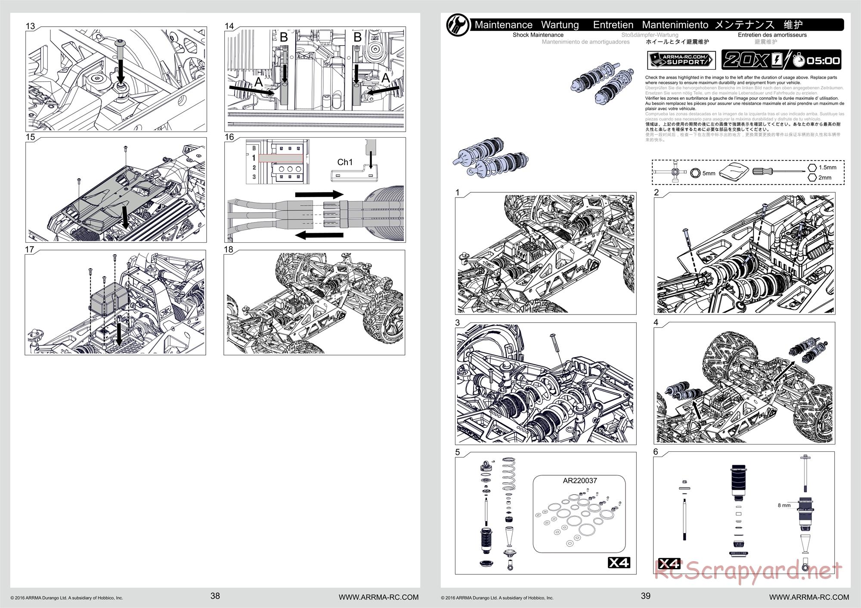Click the "Mantenimiento" header word
This screenshot has height=608, width=861.
[x=675, y=25]
